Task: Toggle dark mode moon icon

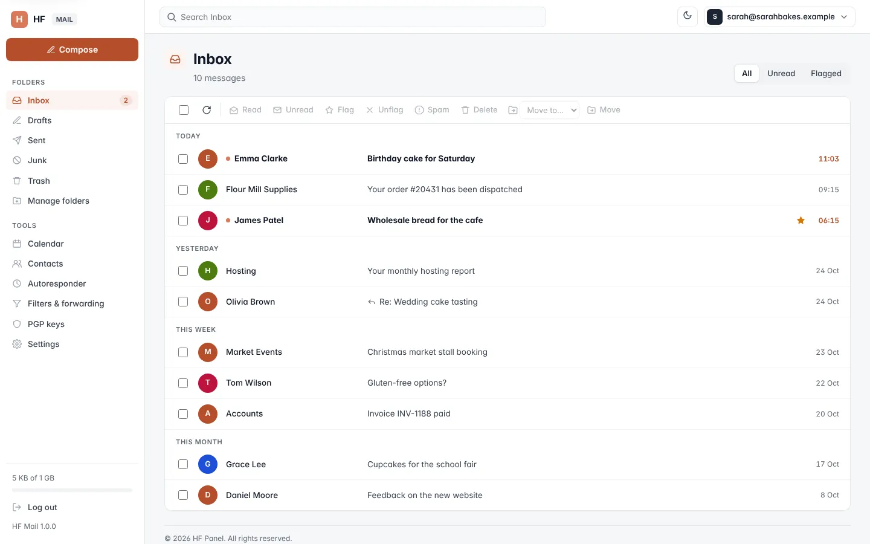Action: point(688,16)
